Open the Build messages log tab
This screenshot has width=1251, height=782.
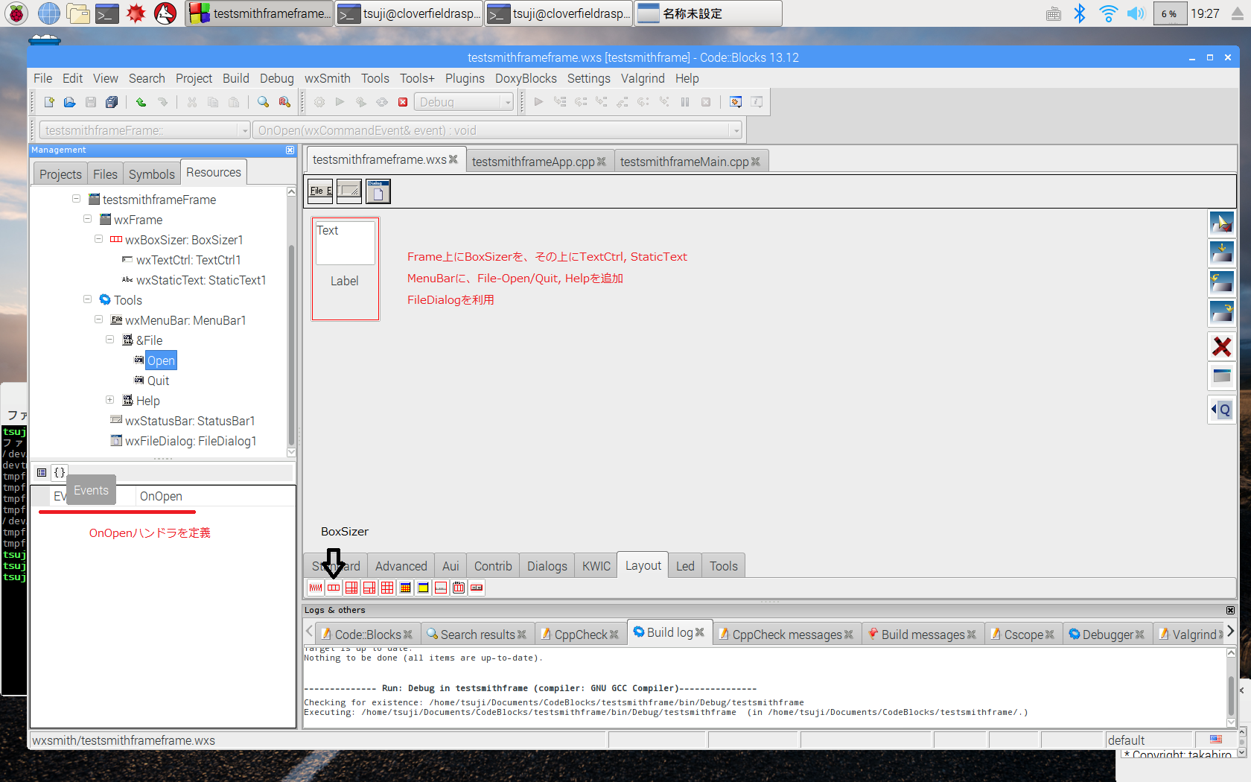pos(923,635)
